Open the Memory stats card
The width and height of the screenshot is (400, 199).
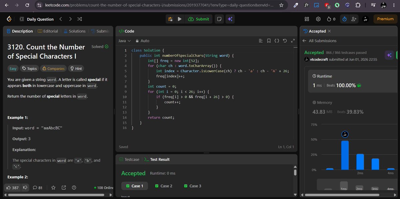(353, 107)
